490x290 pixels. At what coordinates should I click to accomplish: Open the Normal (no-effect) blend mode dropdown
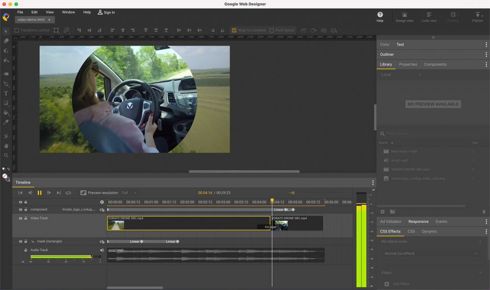(x=431, y=254)
